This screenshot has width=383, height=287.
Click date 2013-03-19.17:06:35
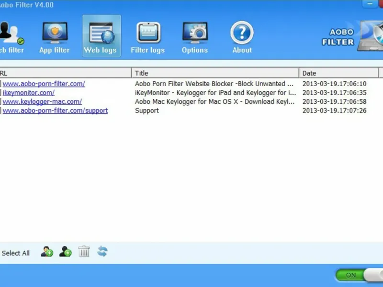point(334,93)
